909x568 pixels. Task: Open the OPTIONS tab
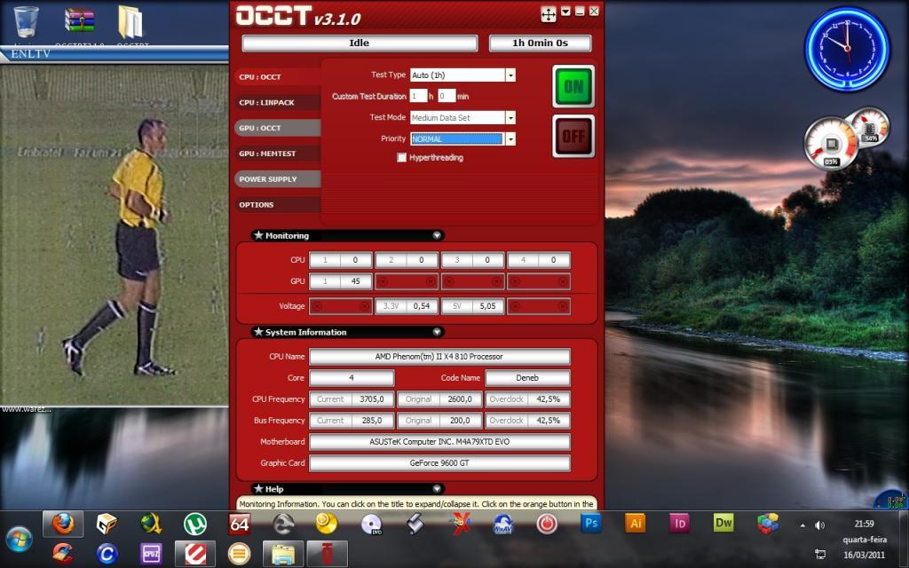278,205
